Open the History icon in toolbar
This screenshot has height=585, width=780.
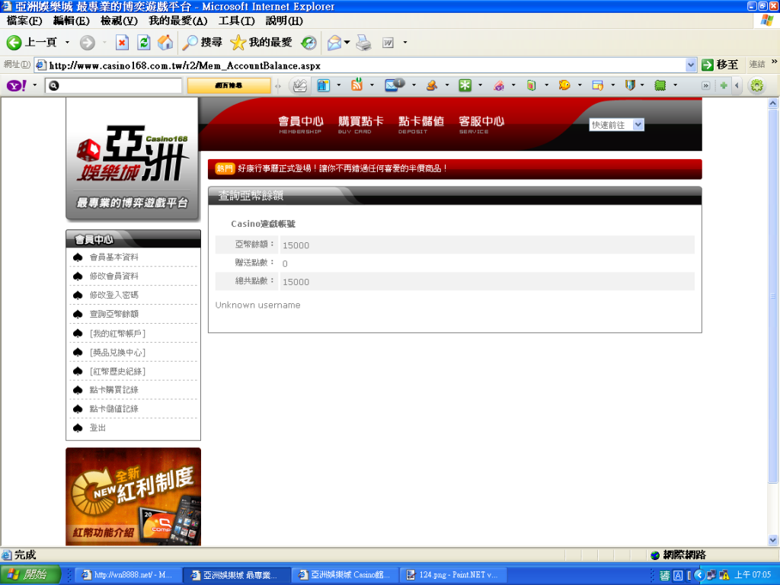pos(308,43)
